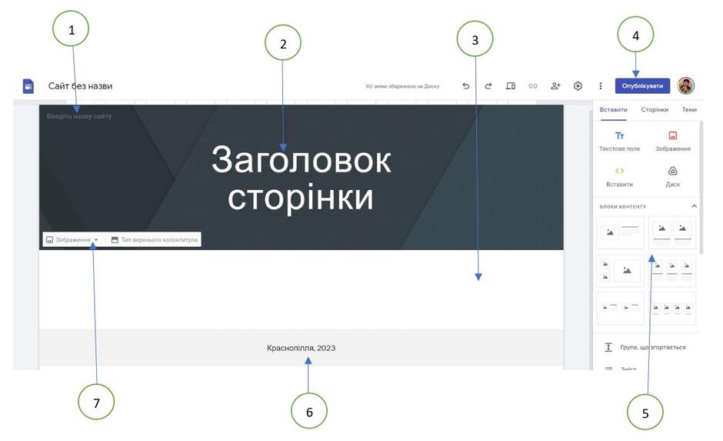723x441 pixels.
Task: Switch to the Теми tab
Action: 689,110
